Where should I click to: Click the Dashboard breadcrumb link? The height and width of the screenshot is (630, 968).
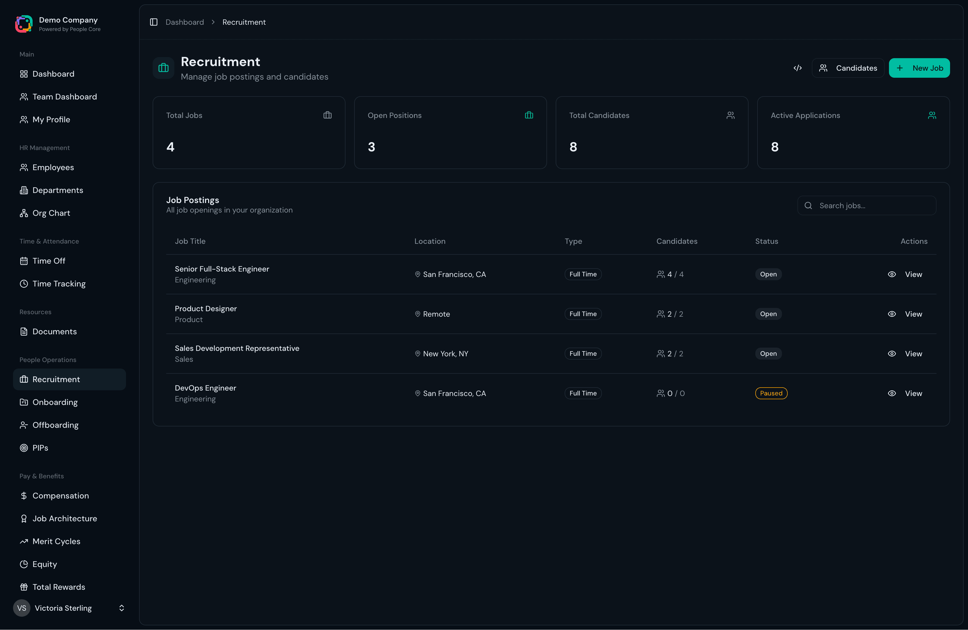click(x=185, y=22)
